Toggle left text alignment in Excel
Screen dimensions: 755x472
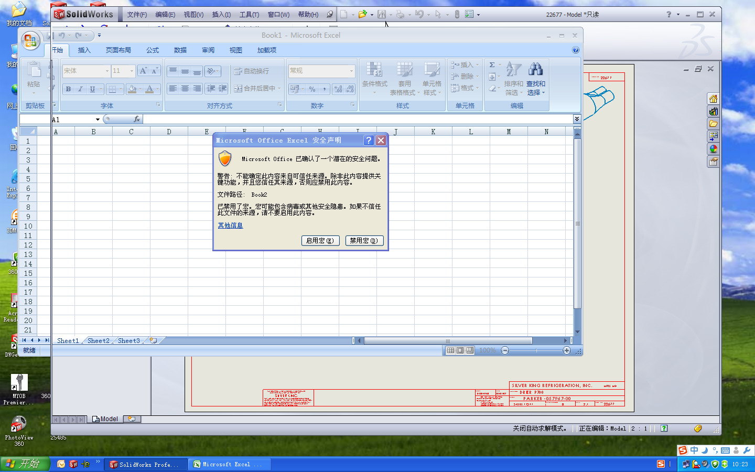(x=172, y=89)
